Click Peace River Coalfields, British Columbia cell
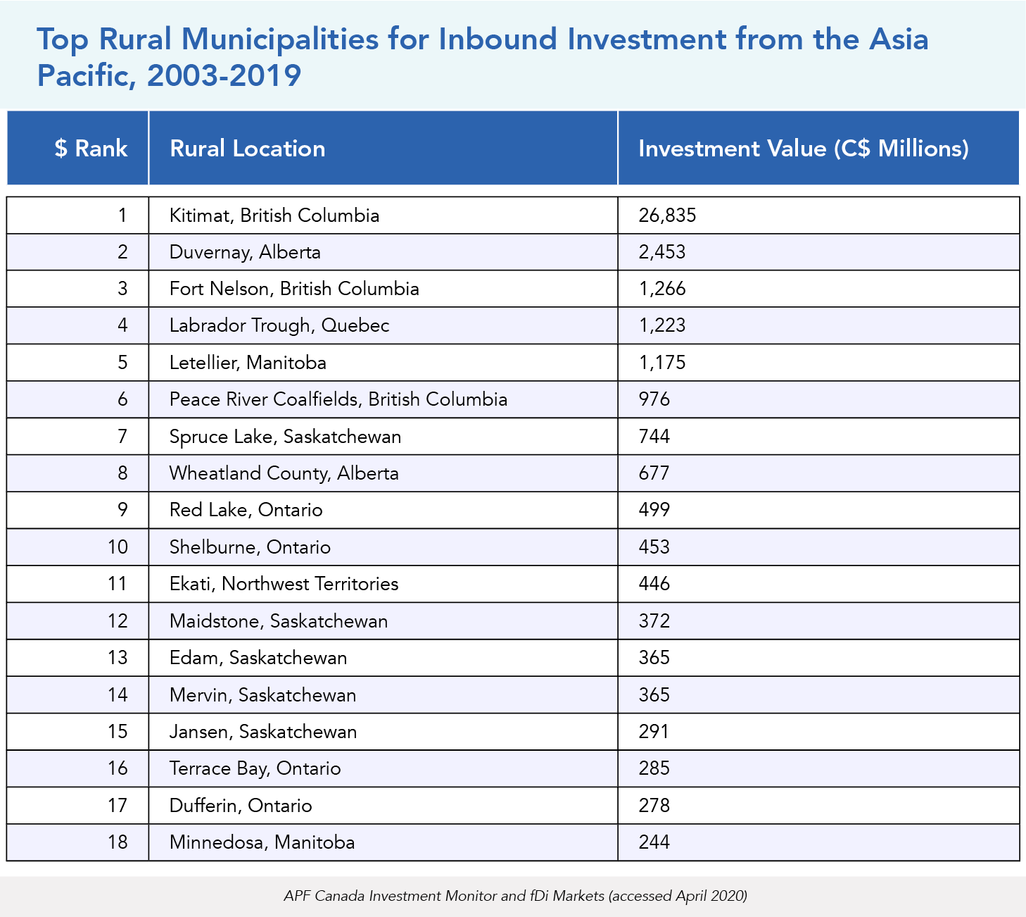1026x917 pixels. [x=338, y=399]
